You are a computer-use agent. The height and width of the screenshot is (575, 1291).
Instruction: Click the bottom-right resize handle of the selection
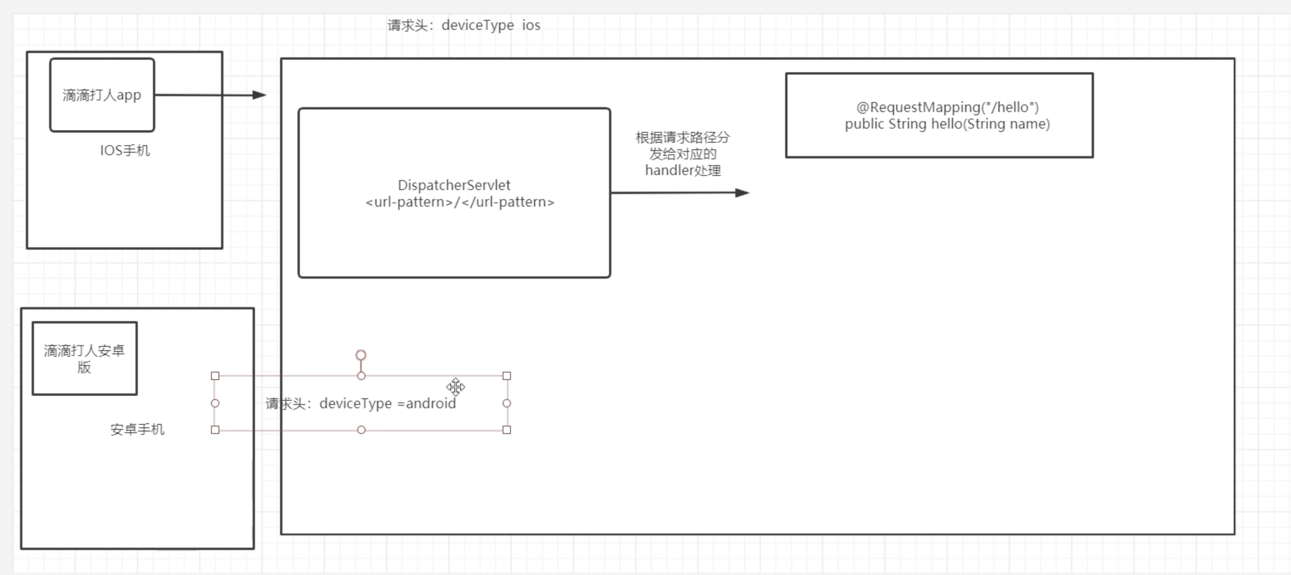507,430
